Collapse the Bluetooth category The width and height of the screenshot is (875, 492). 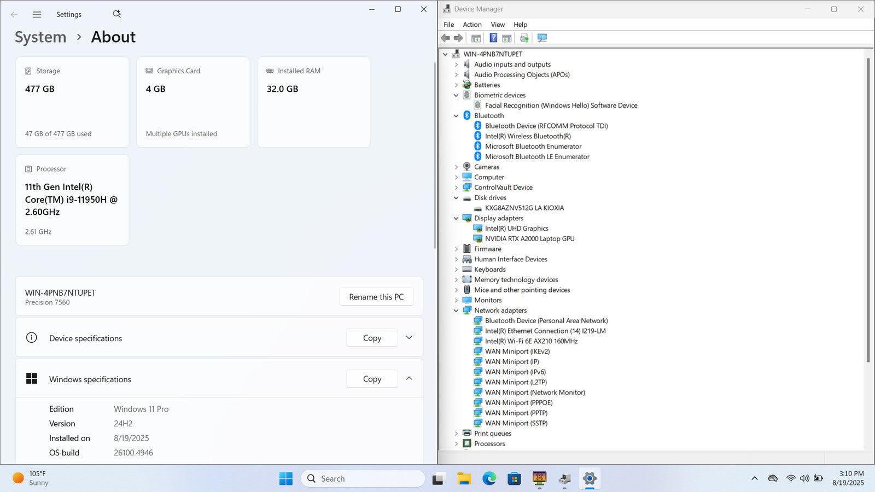point(456,116)
